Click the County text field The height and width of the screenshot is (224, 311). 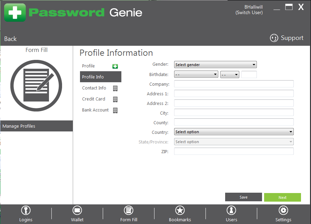(x=234, y=122)
